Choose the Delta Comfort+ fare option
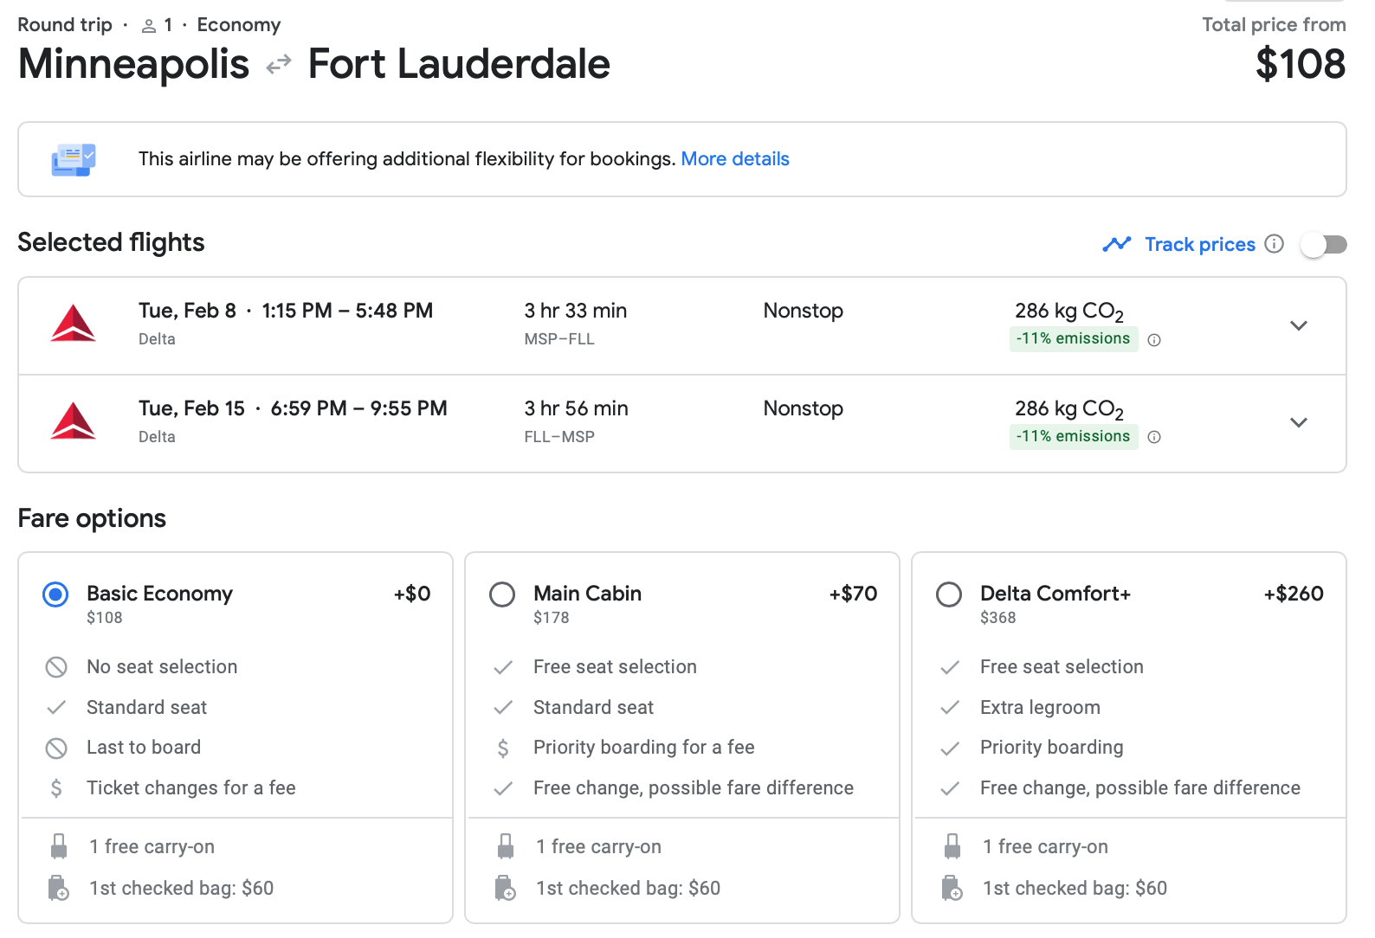The image size is (1375, 938). 949,594
